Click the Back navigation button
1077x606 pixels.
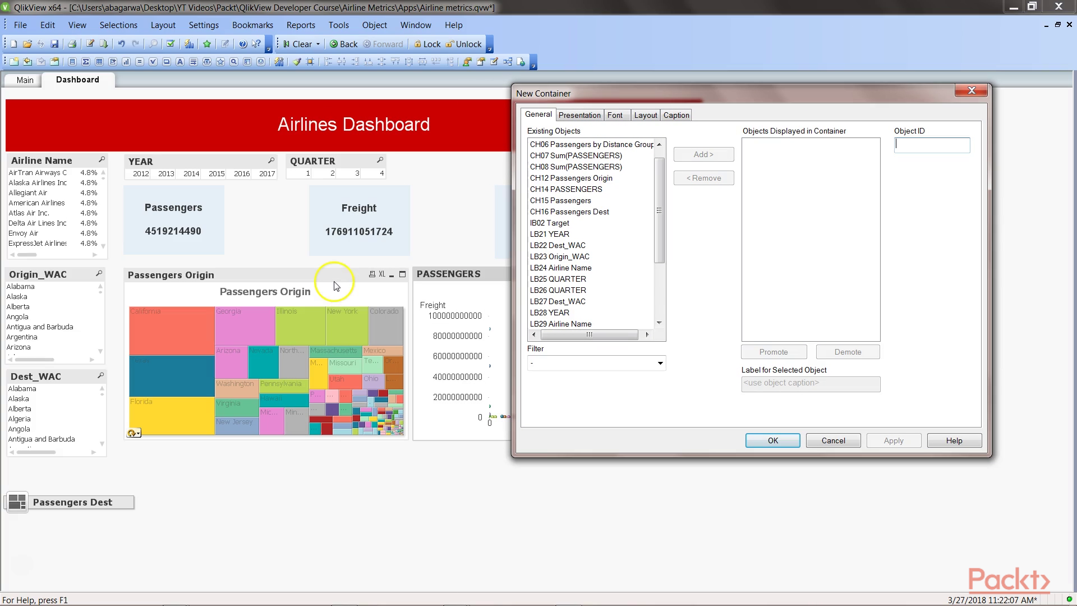(x=343, y=44)
